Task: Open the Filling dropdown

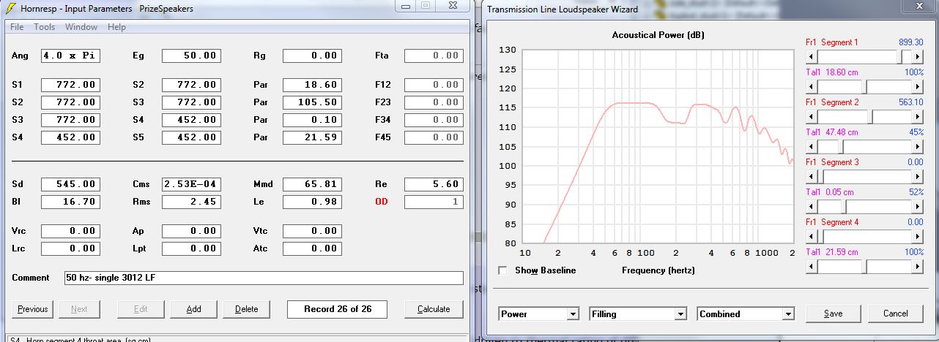Action: (x=638, y=314)
